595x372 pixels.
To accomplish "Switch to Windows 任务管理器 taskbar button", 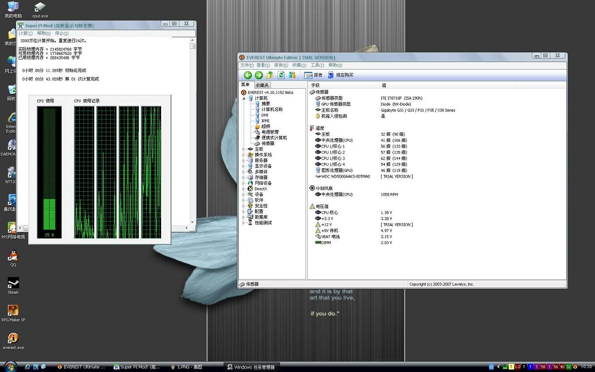I will pyautogui.click(x=251, y=367).
